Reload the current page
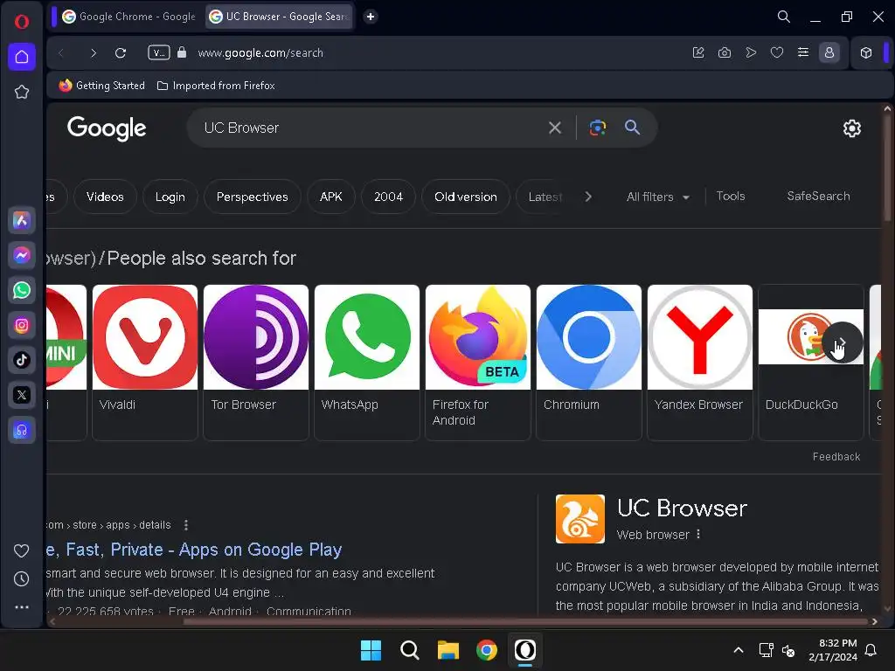This screenshot has width=895, height=671. pos(121,53)
